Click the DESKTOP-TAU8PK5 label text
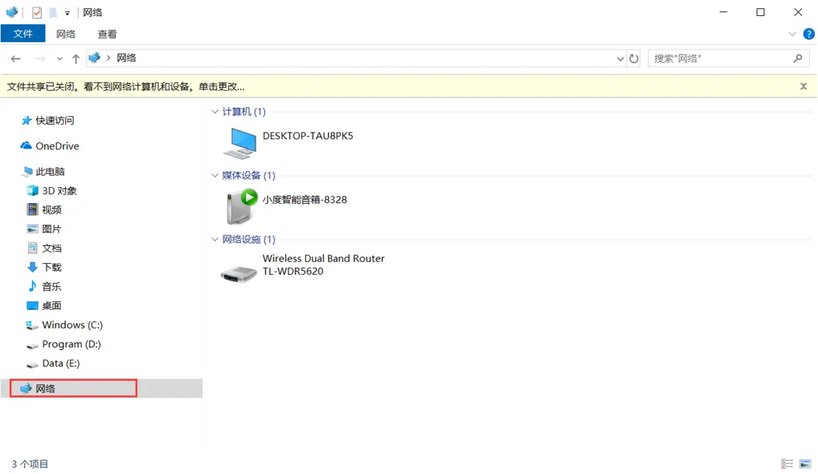This screenshot has height=474, width=818. click(308, 136)
